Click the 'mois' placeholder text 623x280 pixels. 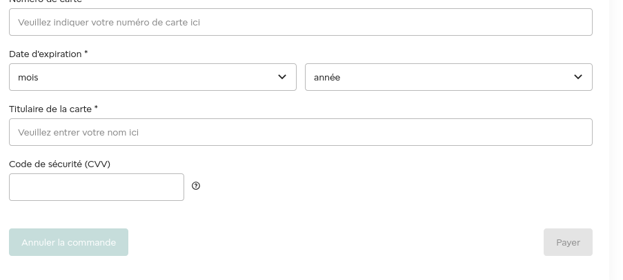(x=28, y=78)
